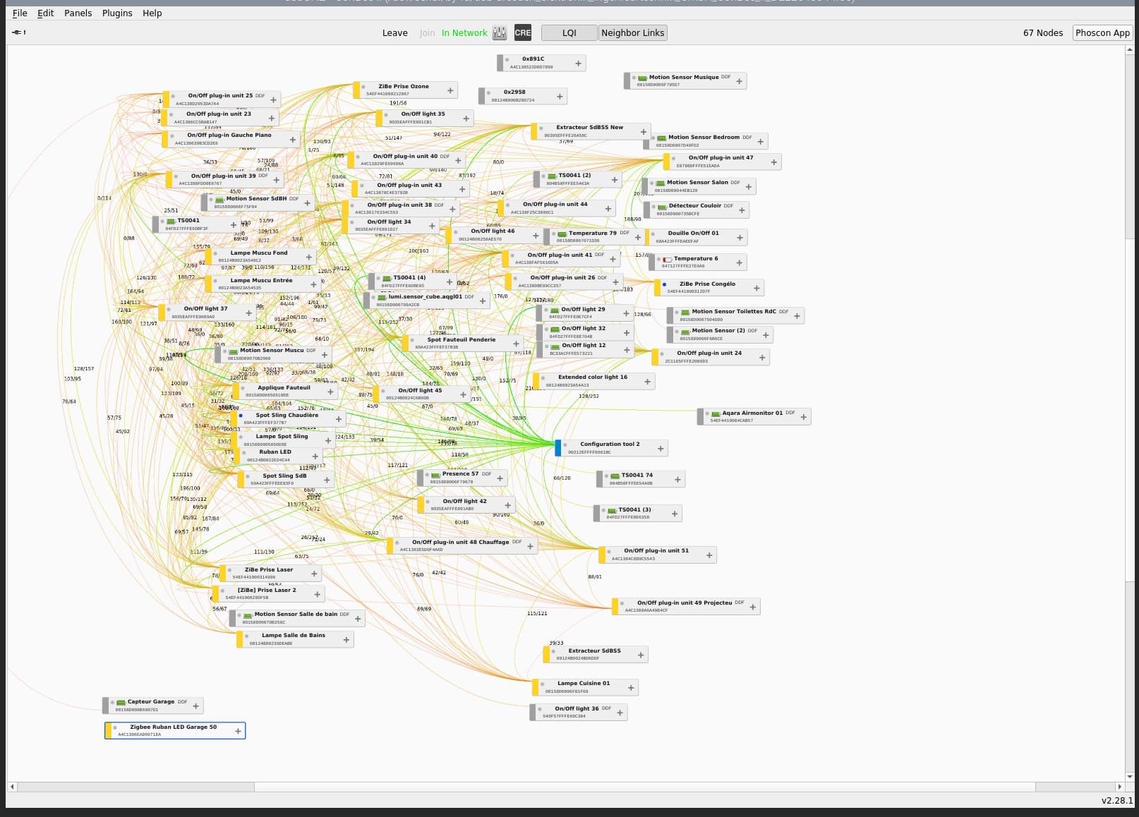1139x817 pixels.
Task: Click battery icon on Capteur Garage
Action: (121, 703)
